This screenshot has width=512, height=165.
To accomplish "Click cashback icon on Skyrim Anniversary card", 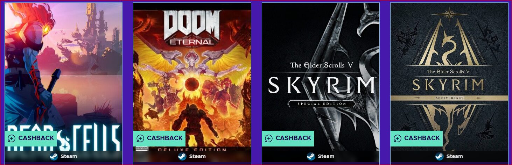I will click(397, 138).
